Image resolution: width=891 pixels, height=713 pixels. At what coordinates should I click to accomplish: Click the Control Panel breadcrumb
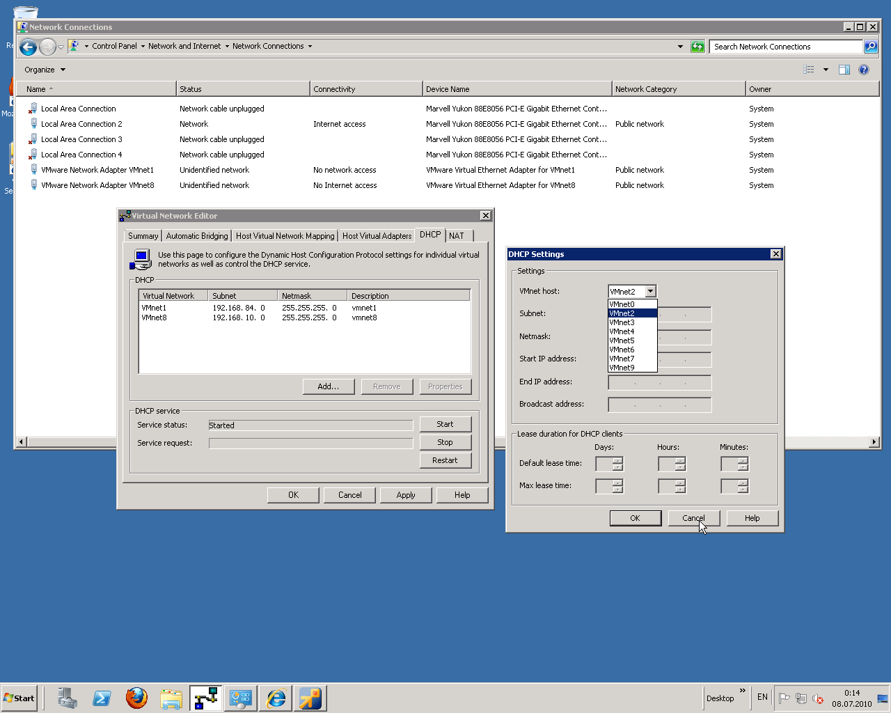(114, 46)
